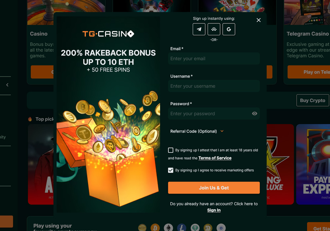Check the 18 years old attestation box

click(x=171, y=150)
